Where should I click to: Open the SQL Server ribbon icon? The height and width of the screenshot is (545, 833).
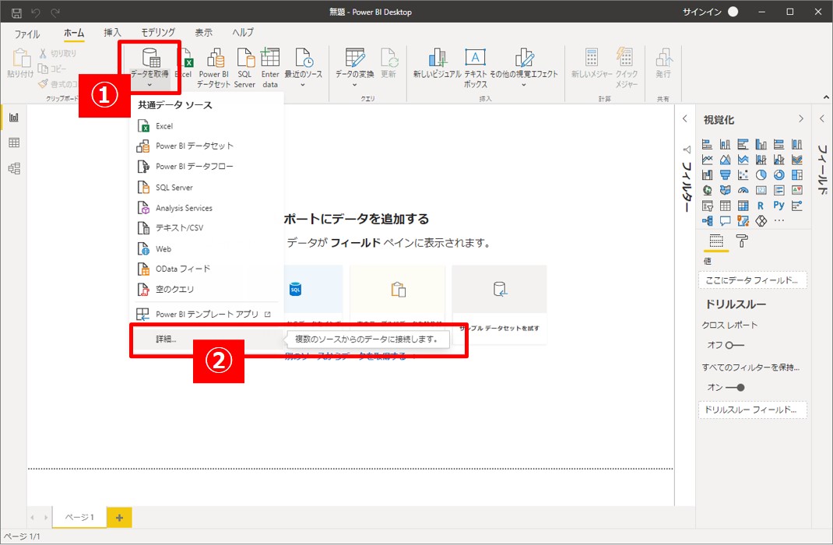coord(244,59)
